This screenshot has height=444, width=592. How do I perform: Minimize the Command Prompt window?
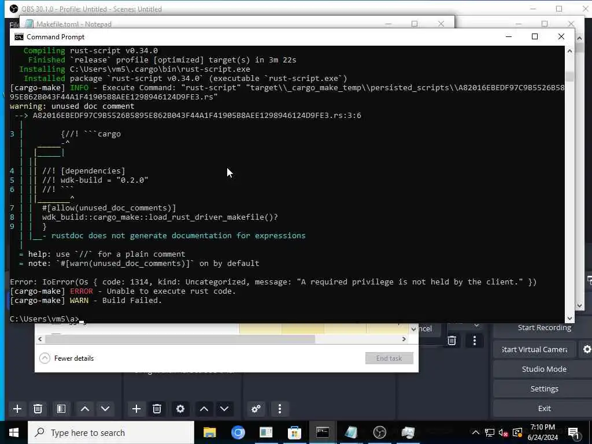[x=509, y=36]
